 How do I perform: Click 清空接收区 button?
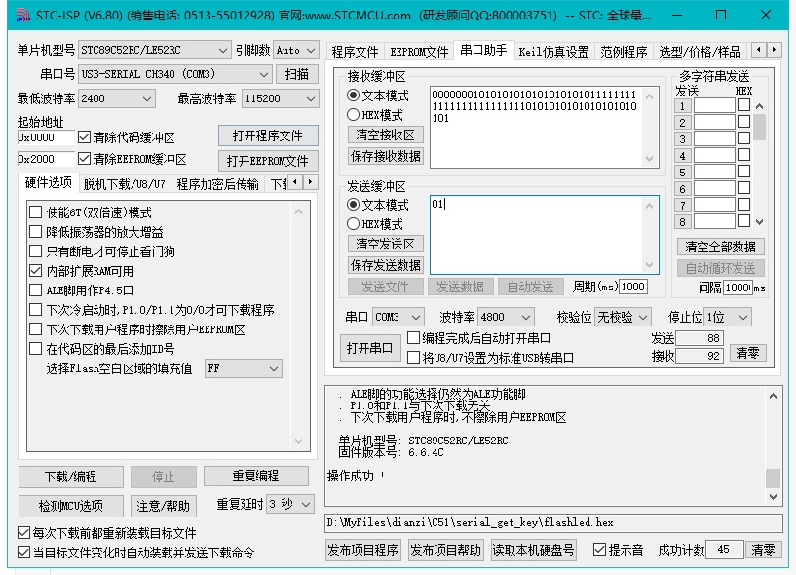point(385,134)
